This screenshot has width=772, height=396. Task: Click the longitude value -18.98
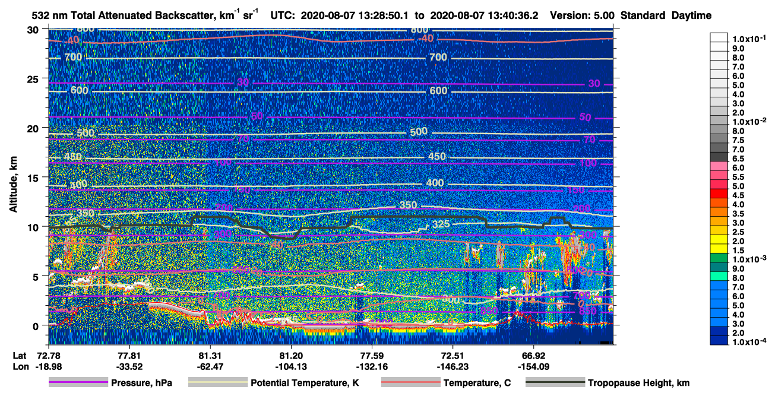[48, 366]
